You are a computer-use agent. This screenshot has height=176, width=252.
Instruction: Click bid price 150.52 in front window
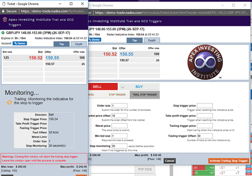[35, 58]
